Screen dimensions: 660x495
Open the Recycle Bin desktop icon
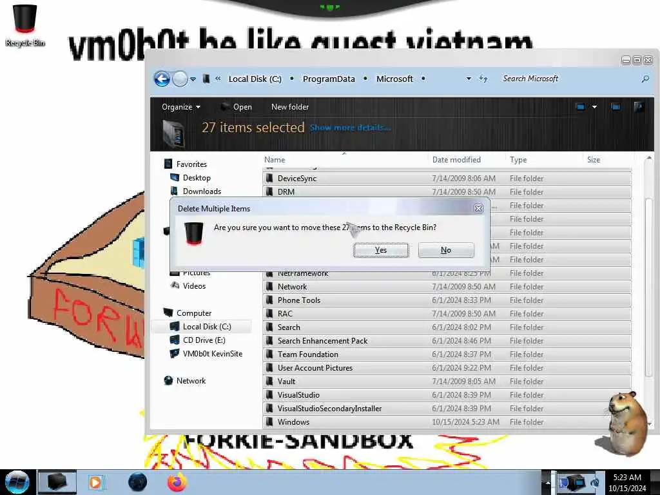(25, 25)
